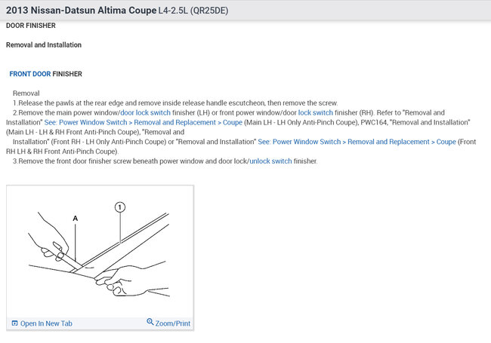Click the Removal and Installation heading

tap(44, 45)
